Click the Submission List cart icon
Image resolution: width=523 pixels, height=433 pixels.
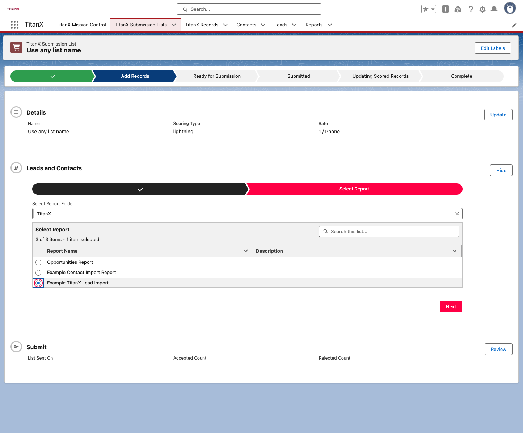point(16,47)
